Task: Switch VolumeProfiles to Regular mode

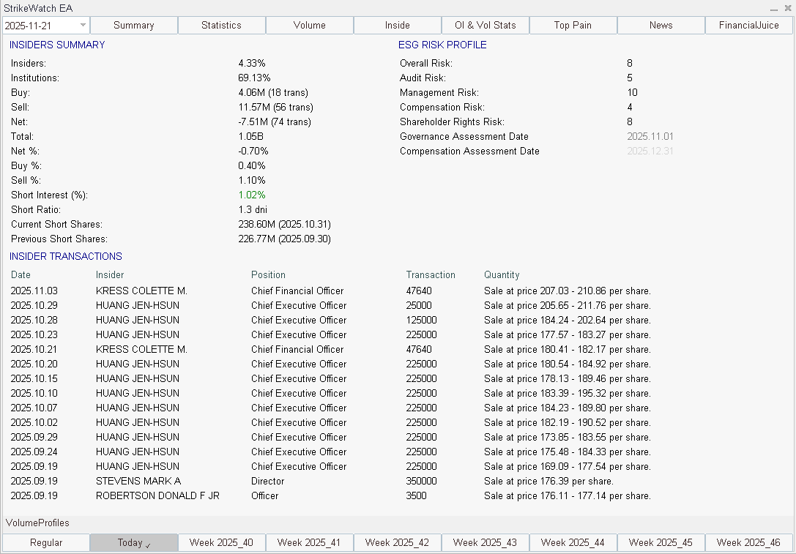Action: 45,542
